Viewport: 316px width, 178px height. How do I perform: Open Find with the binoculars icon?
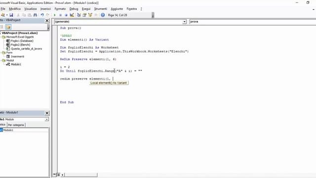(x=35, y=15)
